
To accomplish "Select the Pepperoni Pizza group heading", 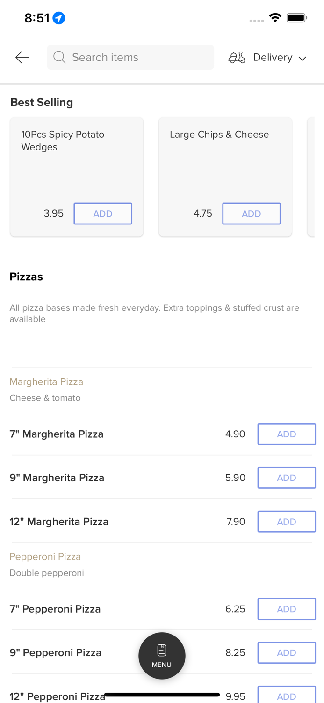I will coord(45,556).
